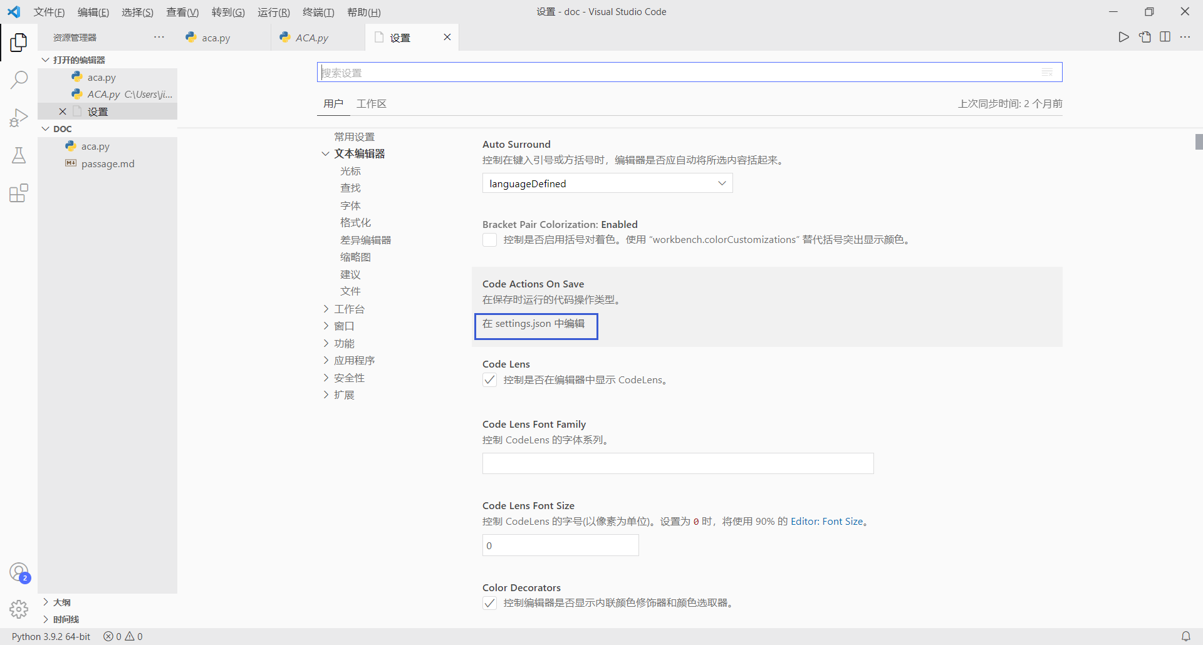
Task: Open the Testing flask icon
Action: click(19, 155)
